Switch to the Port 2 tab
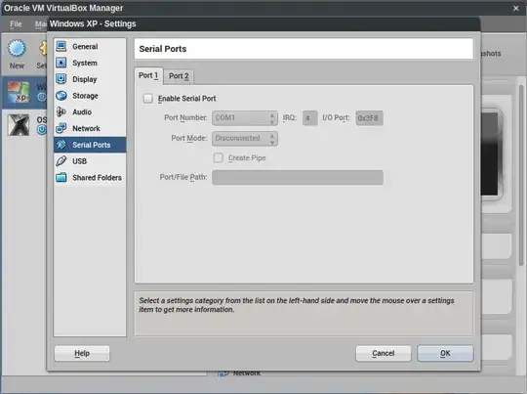This screenshot has height=394, width=527. coord(179,76)
